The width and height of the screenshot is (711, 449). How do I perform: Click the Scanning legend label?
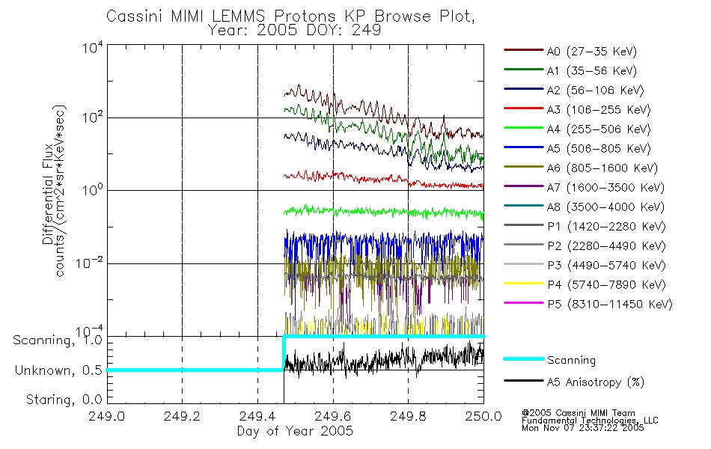point(571,361)
